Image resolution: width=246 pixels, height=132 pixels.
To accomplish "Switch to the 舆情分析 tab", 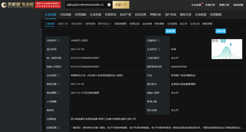I will 156,15.
